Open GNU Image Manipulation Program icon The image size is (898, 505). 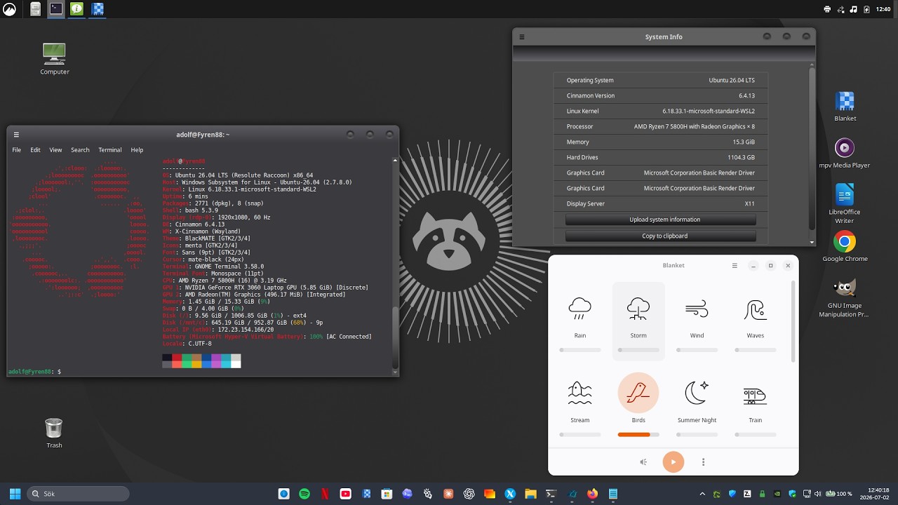pos(845,298)
